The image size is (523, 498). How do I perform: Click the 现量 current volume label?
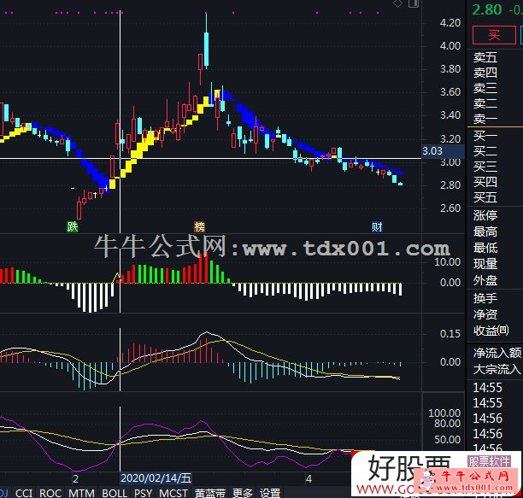(x=485, y=264)
